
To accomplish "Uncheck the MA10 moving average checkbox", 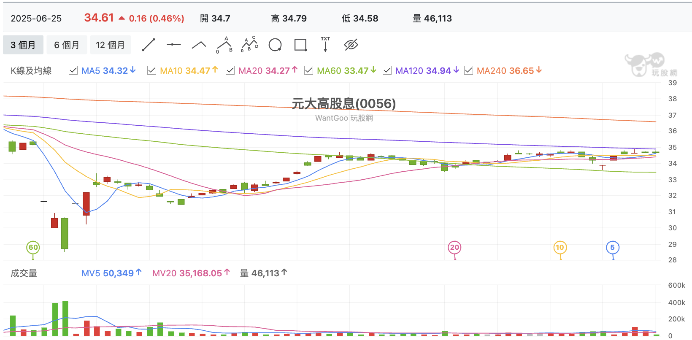I will 151,70.
